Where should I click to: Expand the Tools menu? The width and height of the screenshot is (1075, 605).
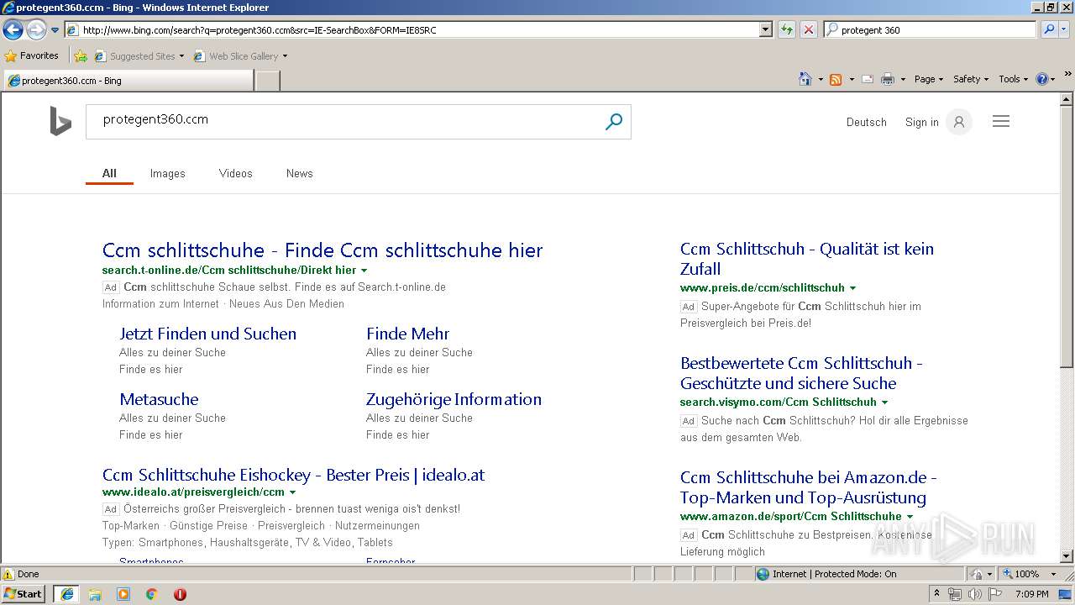click(x=1013, y=79)
